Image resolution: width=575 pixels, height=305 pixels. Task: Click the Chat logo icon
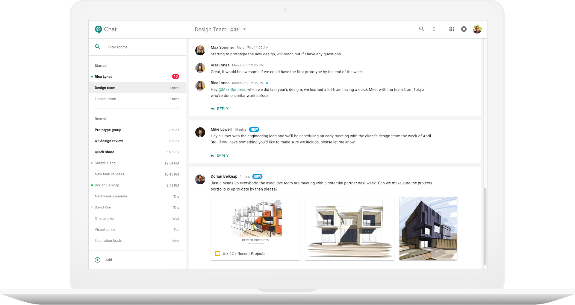[98, 29]
